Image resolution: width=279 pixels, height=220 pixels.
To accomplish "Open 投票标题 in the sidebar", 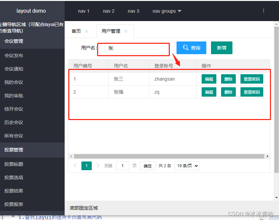I will 32,164.
